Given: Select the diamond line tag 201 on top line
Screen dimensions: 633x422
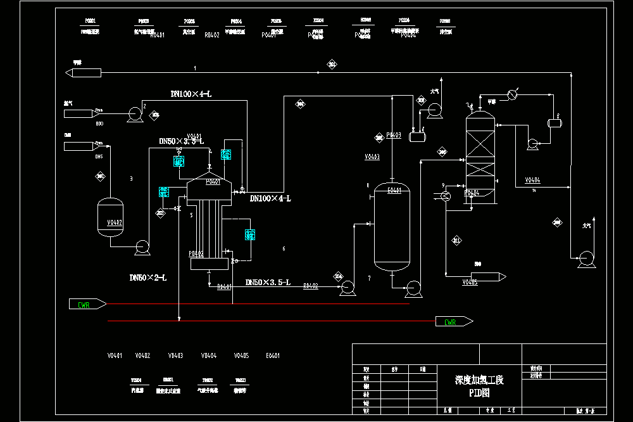Looking at the screenshot, I should click(332, 64).
